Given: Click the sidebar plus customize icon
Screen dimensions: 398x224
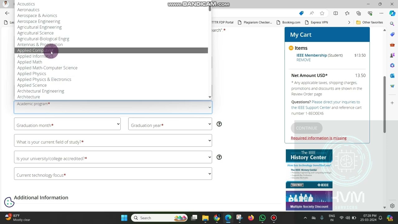Looking at the screenshot, I should (x=392, y=103).
